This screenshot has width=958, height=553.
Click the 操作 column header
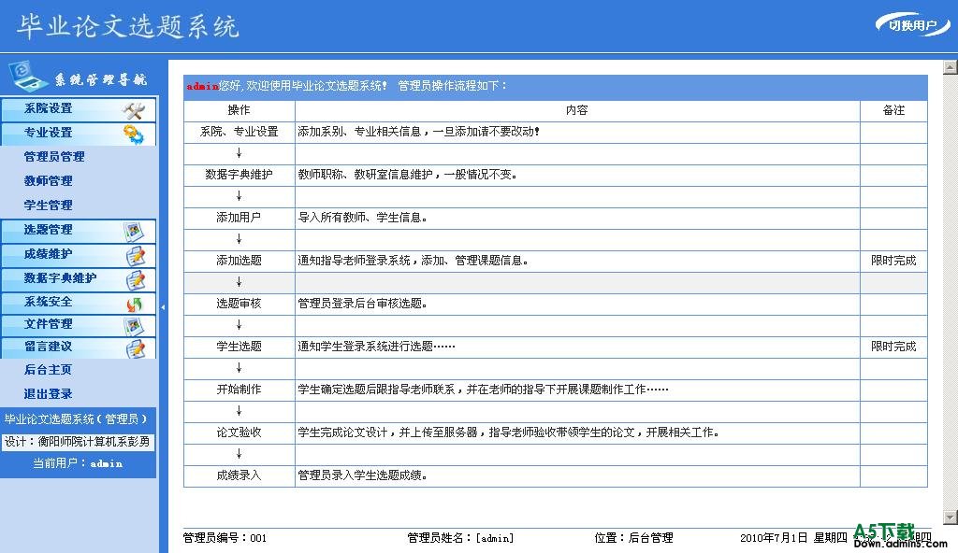(239, 110)
